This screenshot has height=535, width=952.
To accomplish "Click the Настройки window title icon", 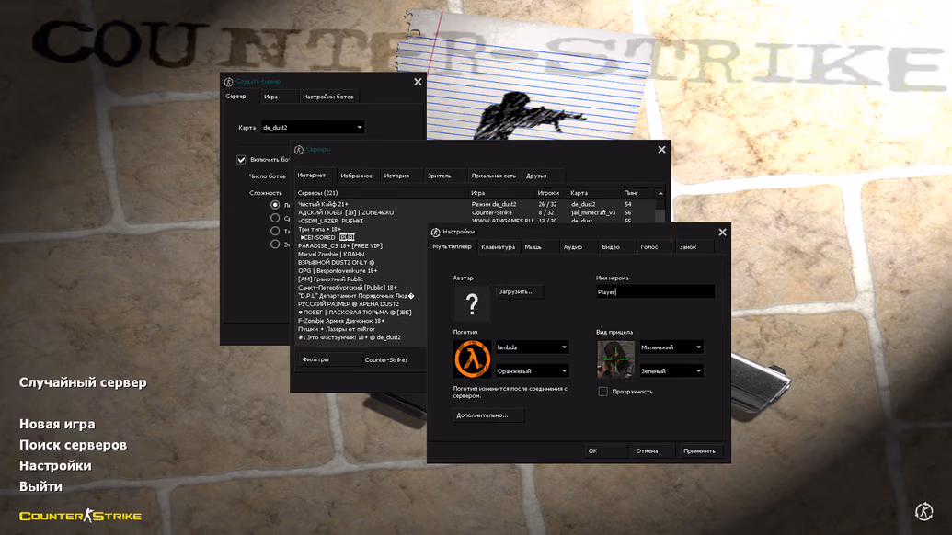I will [436, 233].
